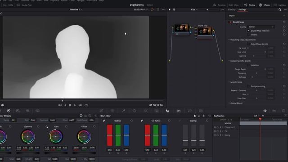Open the Tracker palette

tap(145, 111)
